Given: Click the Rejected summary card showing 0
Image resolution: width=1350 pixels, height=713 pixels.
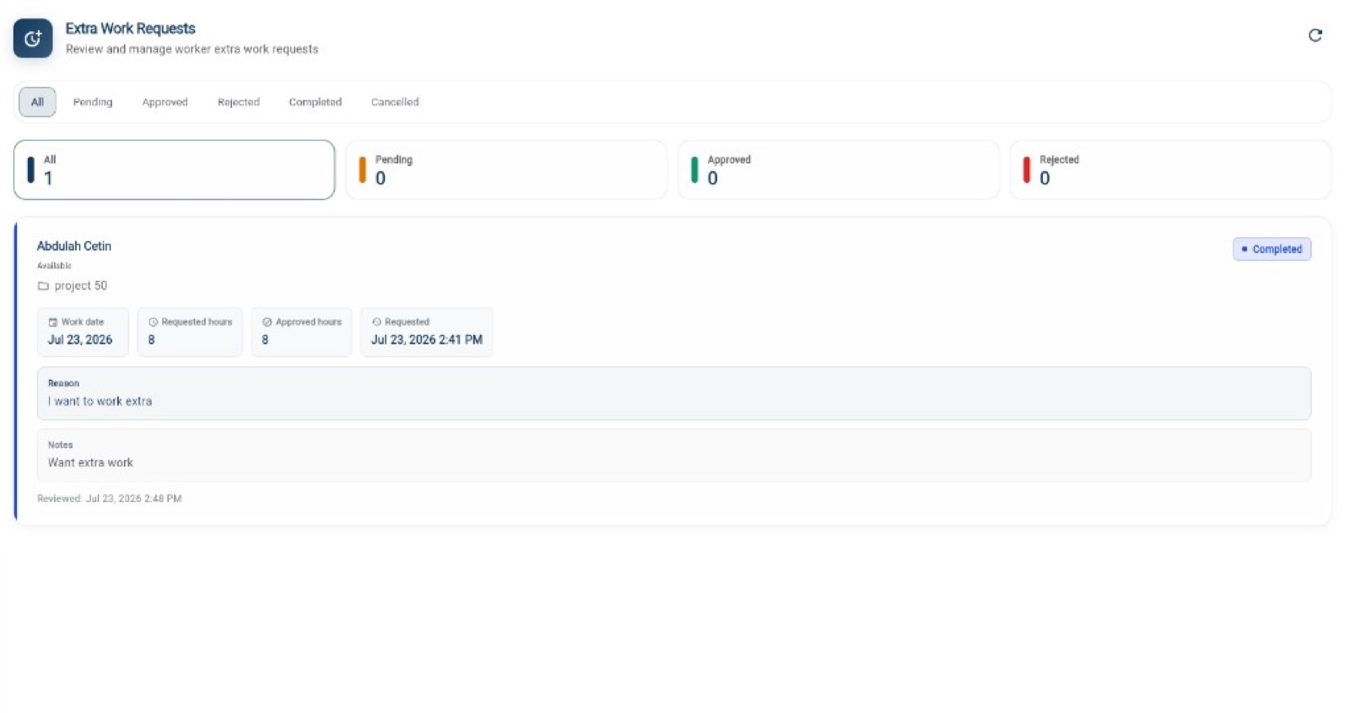Looking at the screenshot, I should (x=1170, y=170).
